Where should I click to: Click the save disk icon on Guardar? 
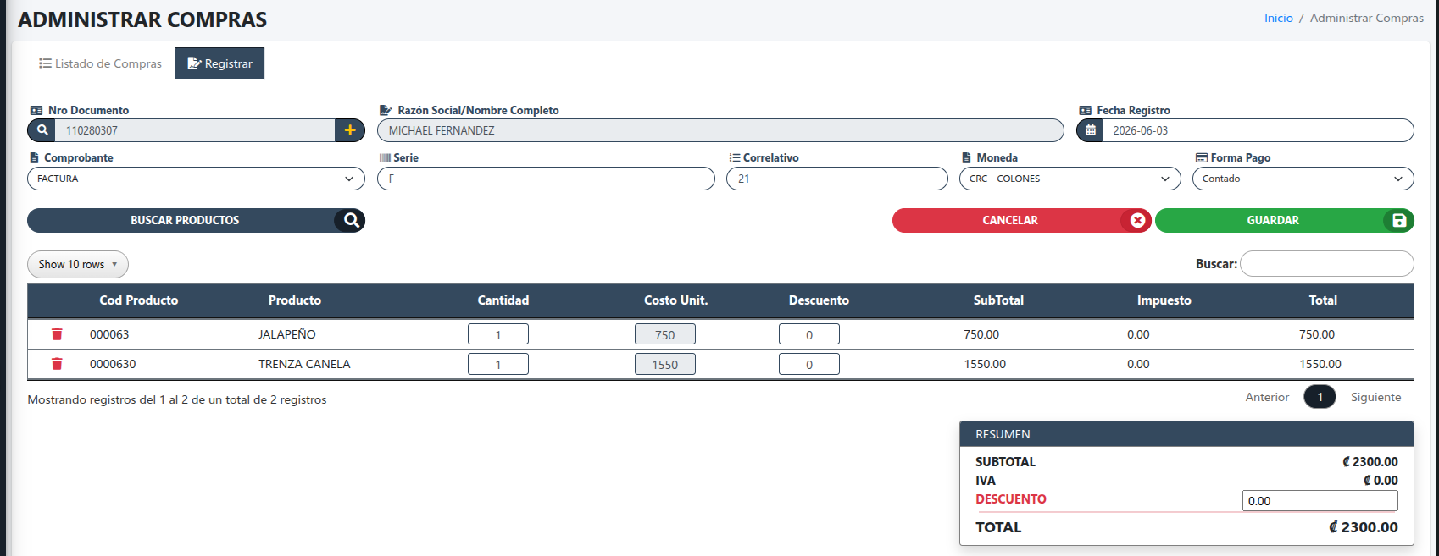point(1399,220)
